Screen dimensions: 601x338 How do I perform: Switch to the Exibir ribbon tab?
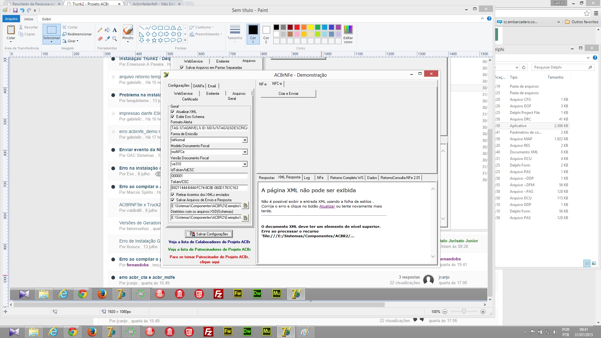click(47, 19)
